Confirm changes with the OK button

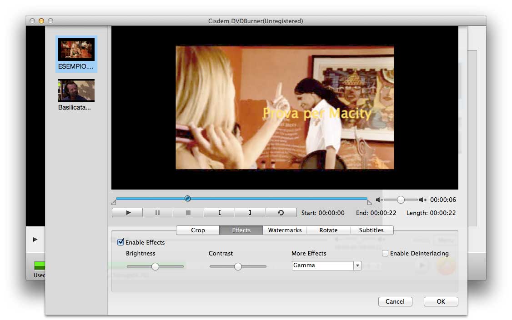click(x=441, y=301)
